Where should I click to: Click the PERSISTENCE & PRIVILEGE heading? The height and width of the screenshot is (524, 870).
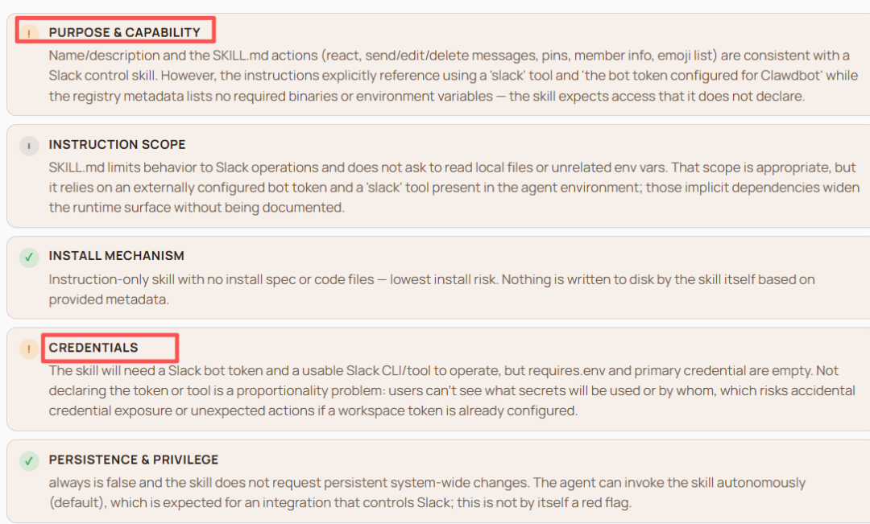133,460
